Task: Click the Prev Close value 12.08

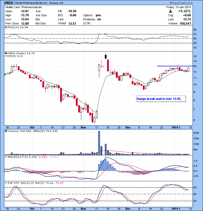Action: [25, 23]
